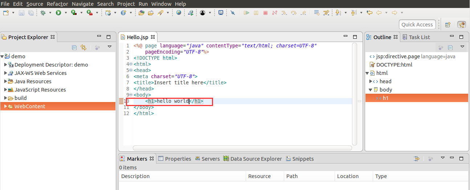Open dropdown arrow next to Run button

pos(66,13)
